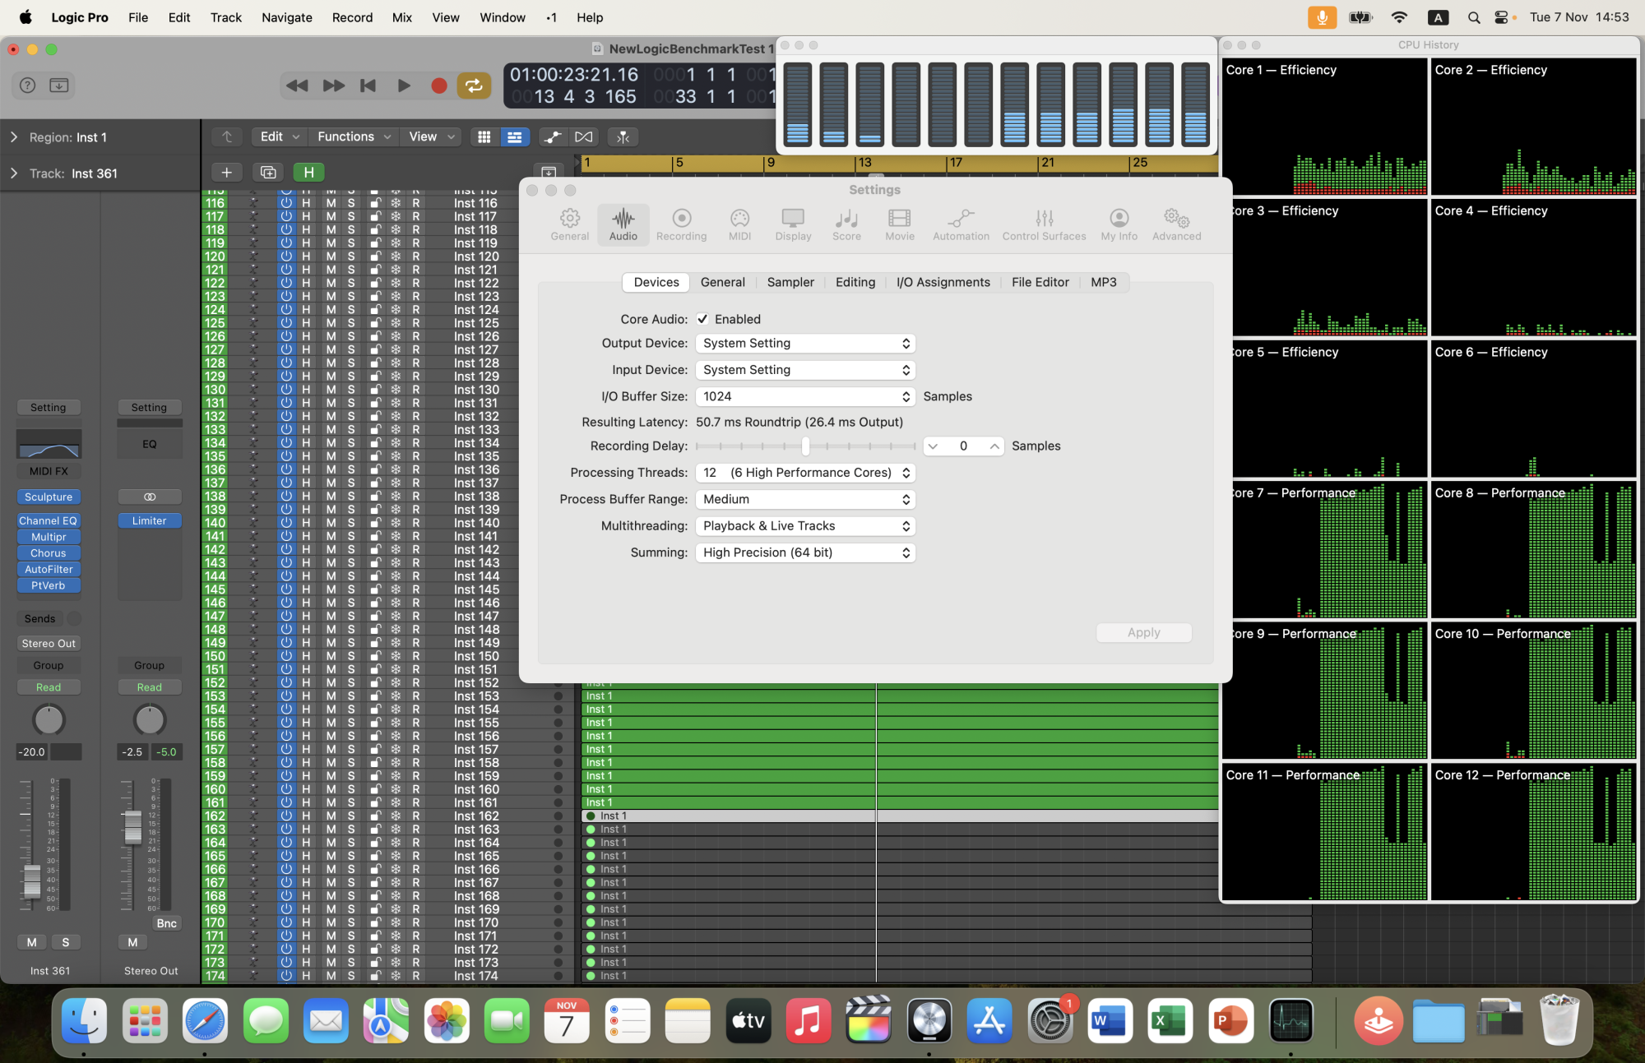The height and width of the screenshot is (1063, 1645).
Task: Drag the Recording Delay slider
Action: click(x=804, y=446)
